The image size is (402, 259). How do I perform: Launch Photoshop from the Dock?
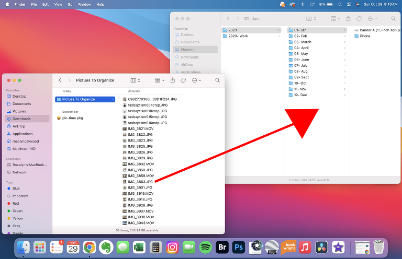pos(239,247)
